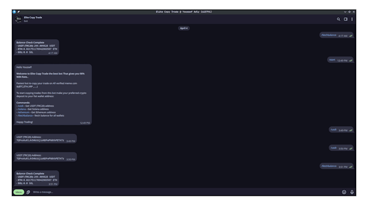Click Balance Check Complete message from 4:17 AM
The height and width of the screenshot is (210, 368).
(x=37, y=48)
